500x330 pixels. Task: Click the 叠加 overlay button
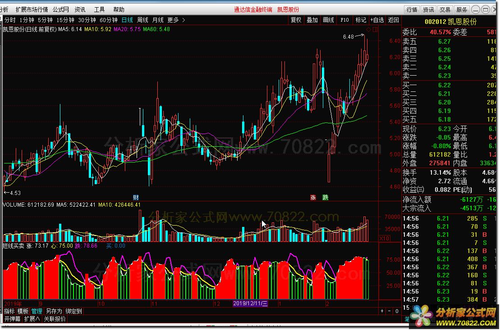point(312,20)
